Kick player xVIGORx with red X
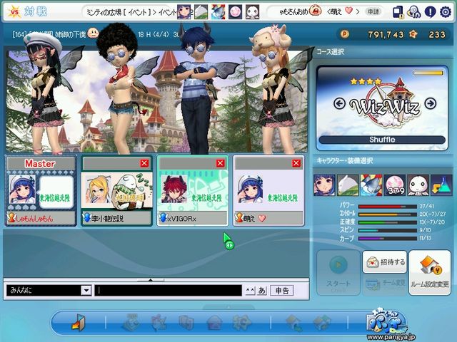 (221, 163)
